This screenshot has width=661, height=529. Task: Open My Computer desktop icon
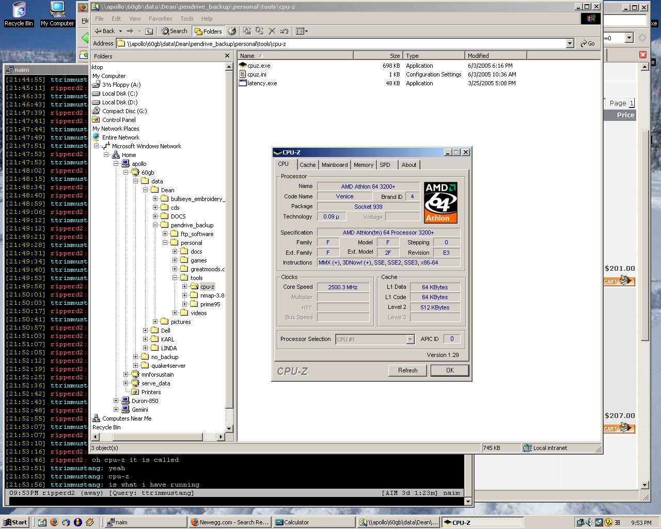pos(57,14)
